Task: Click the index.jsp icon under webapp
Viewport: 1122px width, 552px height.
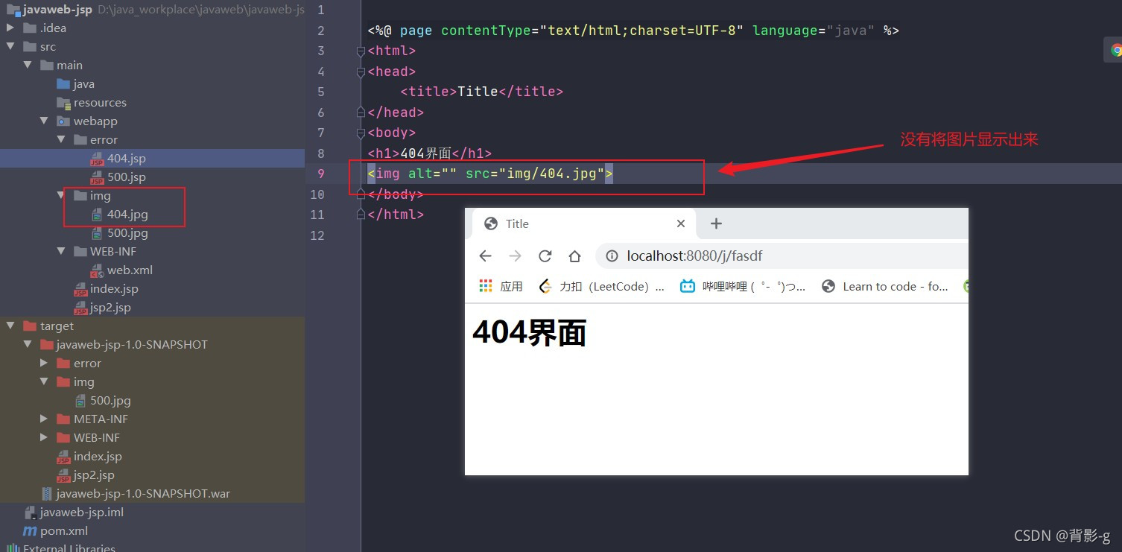Action: [80, 289]
